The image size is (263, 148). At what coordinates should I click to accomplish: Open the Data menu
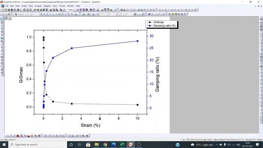coord(31,6)
